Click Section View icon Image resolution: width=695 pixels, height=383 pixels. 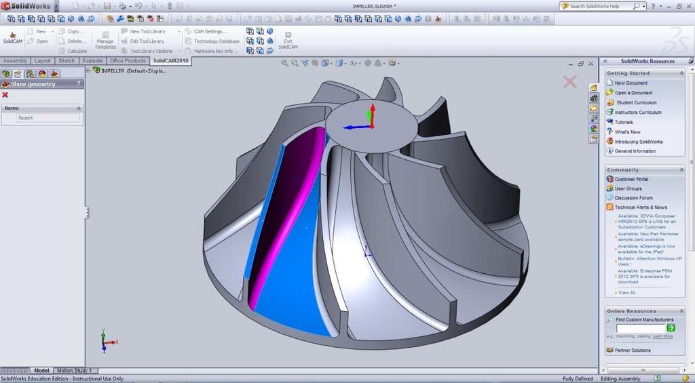pyautogui.click(x=315, y=63)
